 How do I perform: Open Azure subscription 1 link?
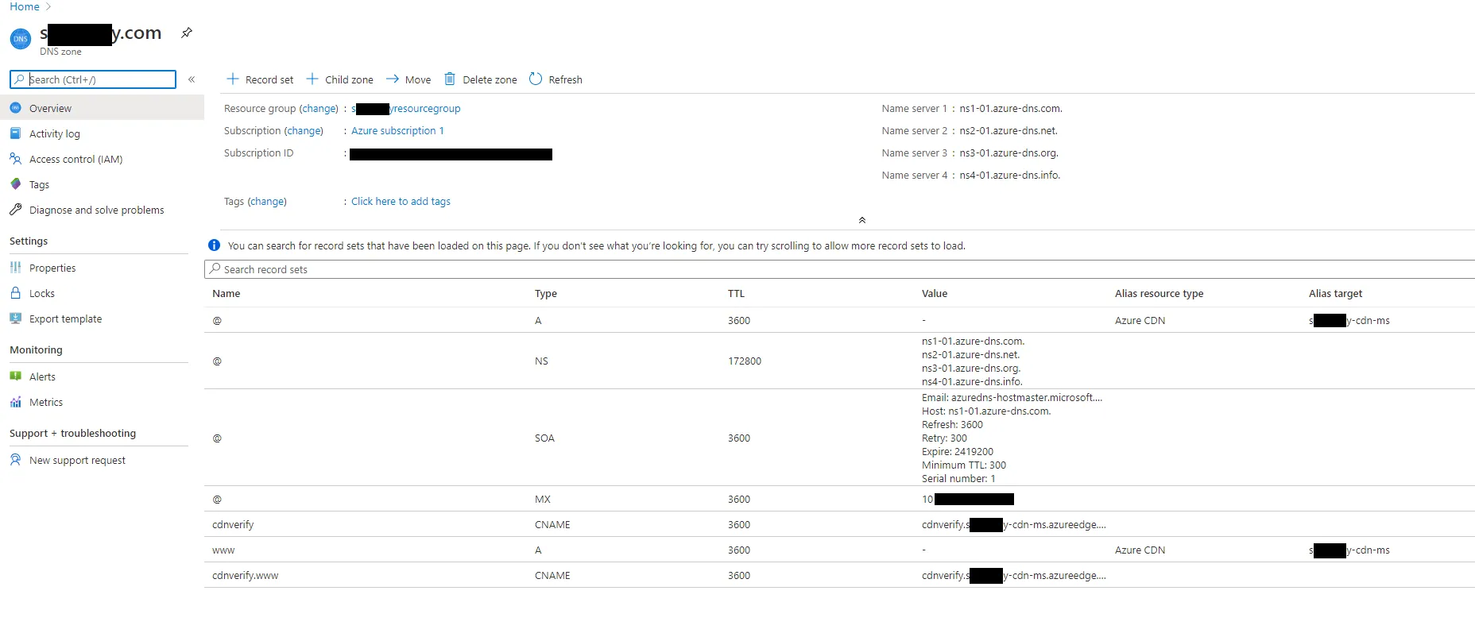pyautogui.click(x=397, y=130)
